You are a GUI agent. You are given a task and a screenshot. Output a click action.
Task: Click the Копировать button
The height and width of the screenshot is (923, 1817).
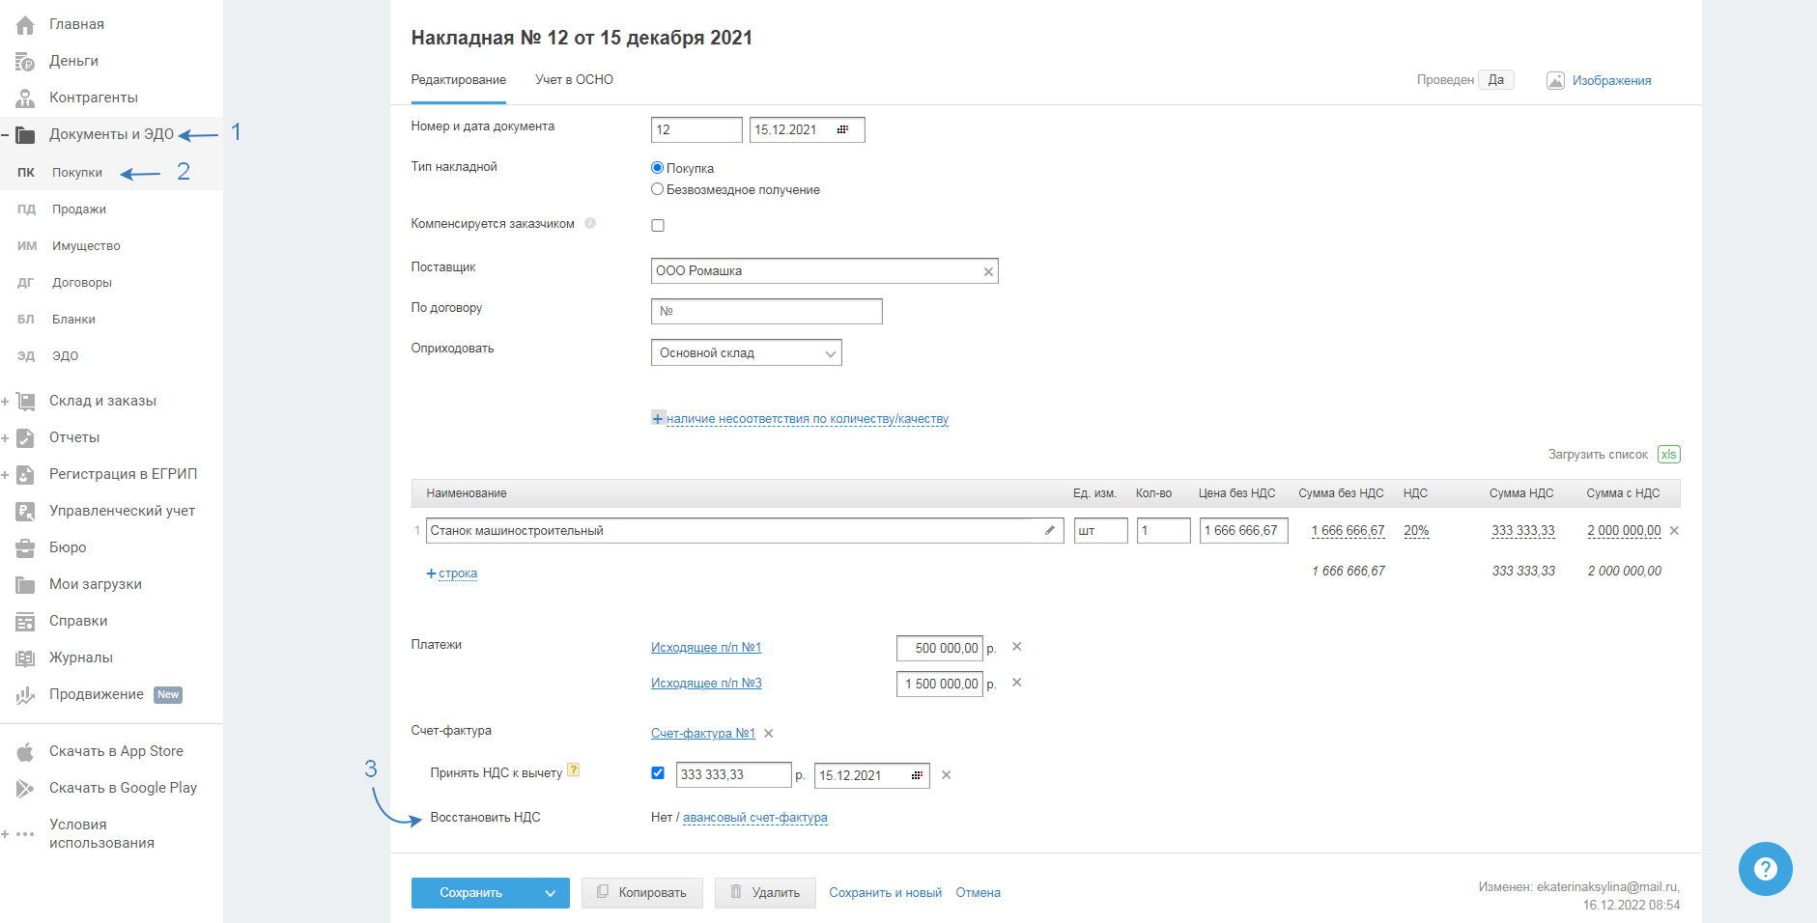click(x=643, y=893)
